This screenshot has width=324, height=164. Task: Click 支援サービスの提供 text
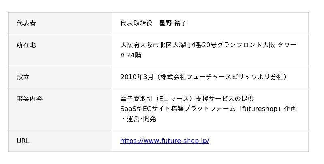coord(225,99)
